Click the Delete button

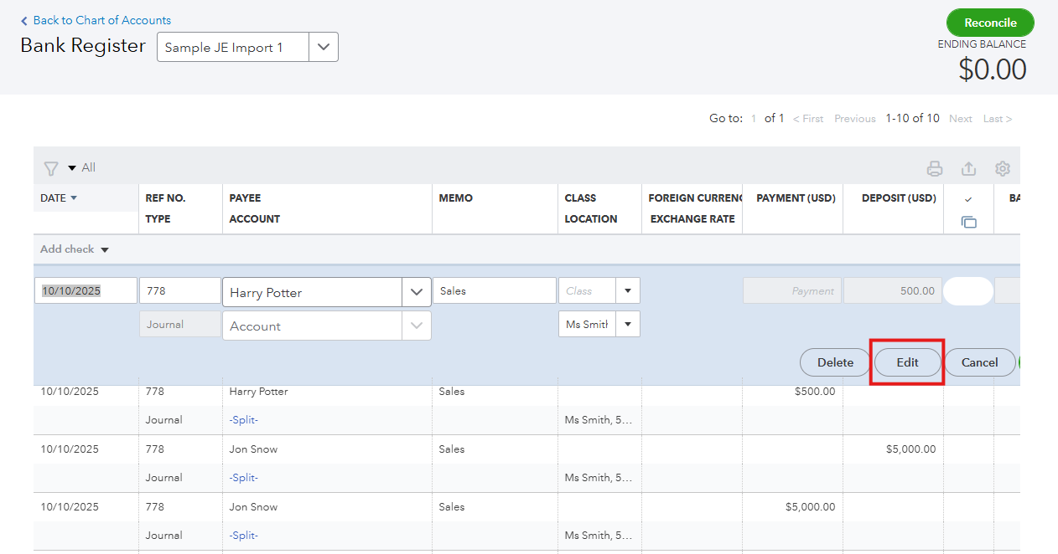click(835, 362)
